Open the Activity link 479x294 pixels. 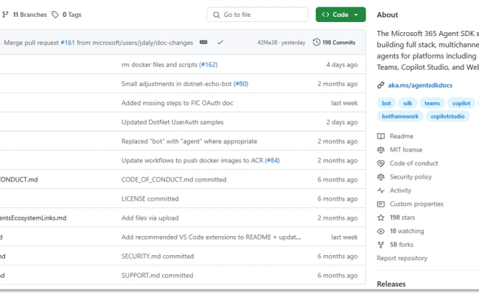pyautogui.click(x=400, y=190)
